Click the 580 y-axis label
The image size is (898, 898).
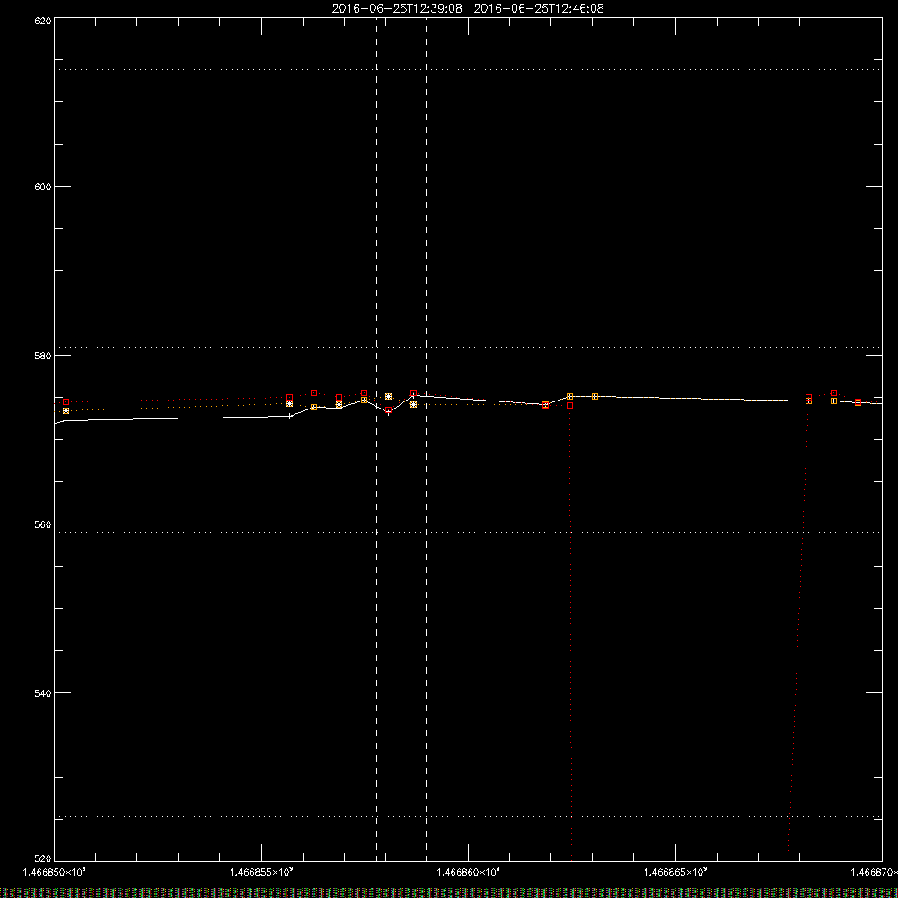(43, 356)
